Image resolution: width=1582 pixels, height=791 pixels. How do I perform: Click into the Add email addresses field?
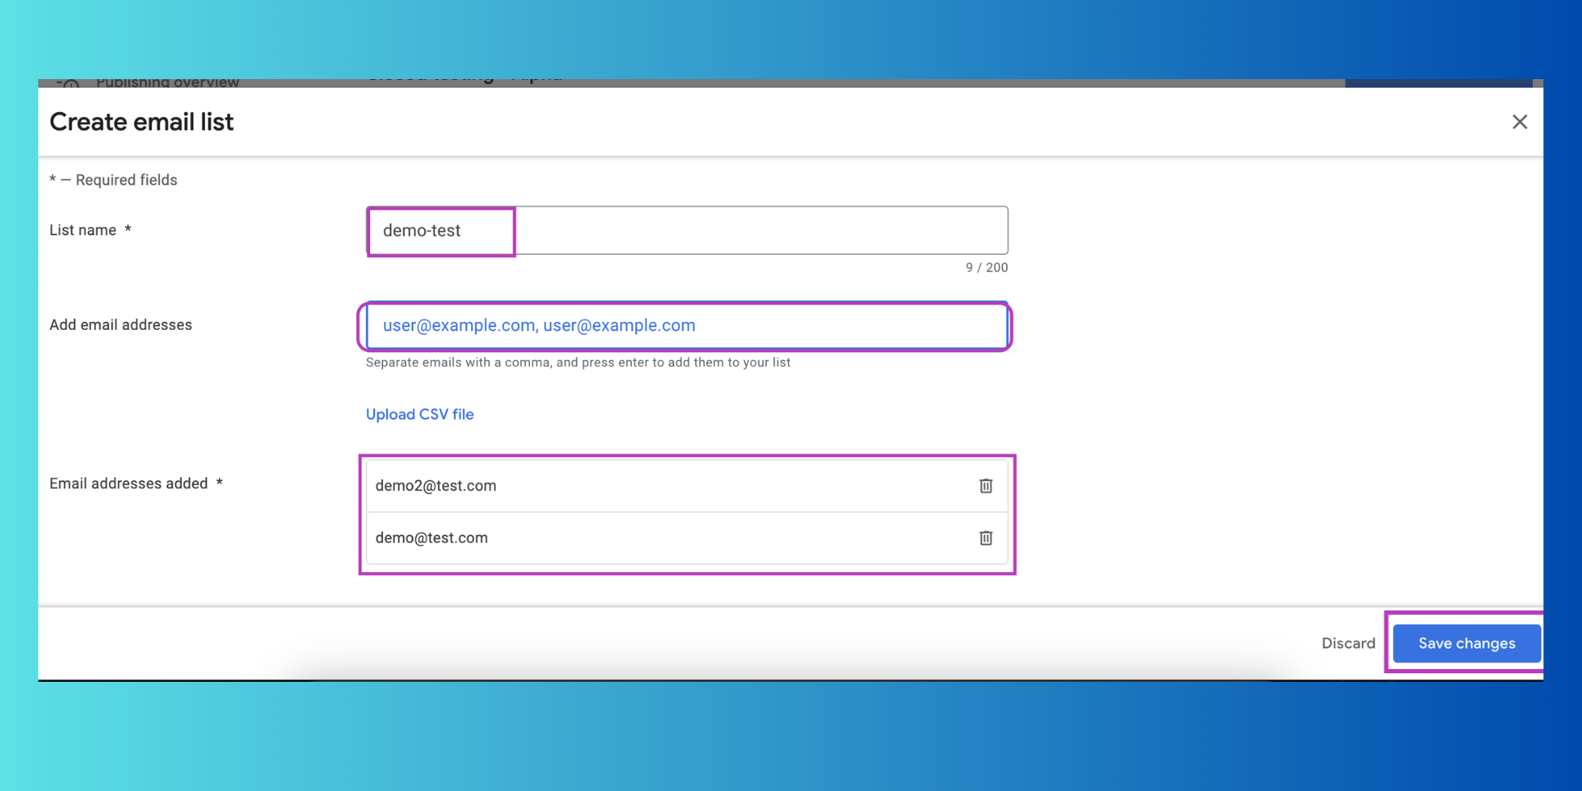687,325
